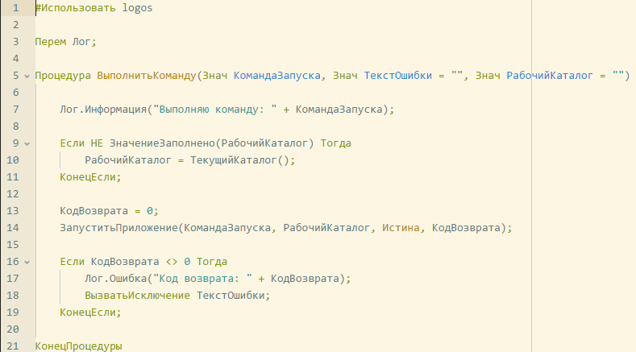Click the Перем keyword on line 3
This screenshot has height=352, width=636.
coord(50,42)
